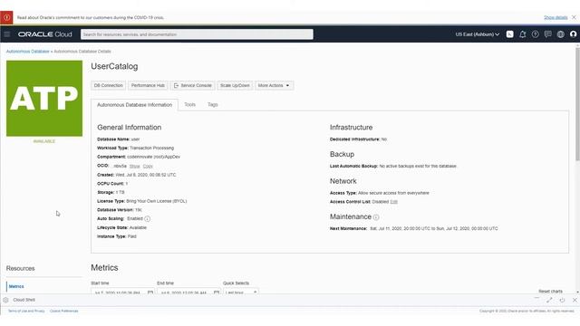Click Reset charts
This screenshot has width=580, height=326.
click(550, 292)
